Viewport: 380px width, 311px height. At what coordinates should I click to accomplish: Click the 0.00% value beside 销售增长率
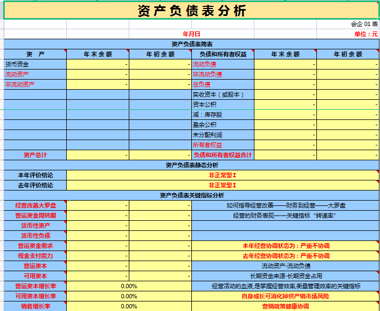pyautogui.click(x=129, y=306)
